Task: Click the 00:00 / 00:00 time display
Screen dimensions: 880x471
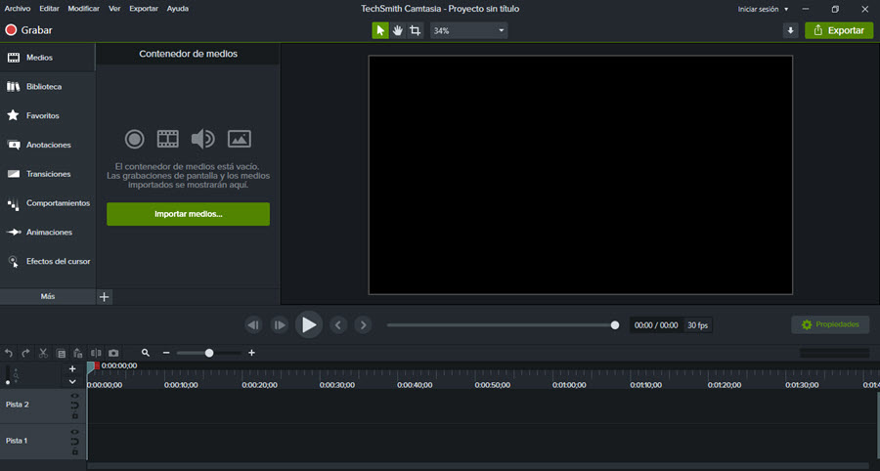Action: point(656,325)
